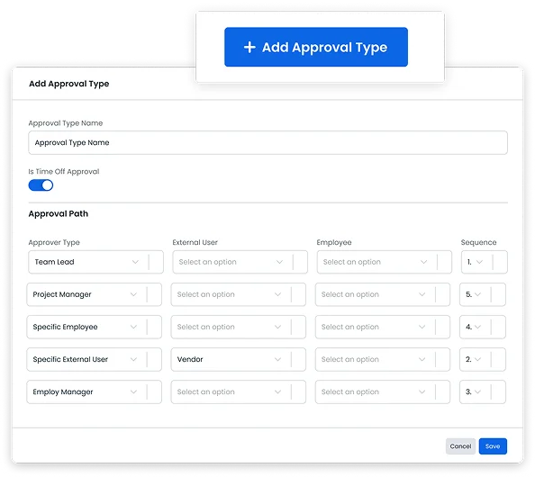Click the chevron beside sequence number 1

[x=479, y=262]
